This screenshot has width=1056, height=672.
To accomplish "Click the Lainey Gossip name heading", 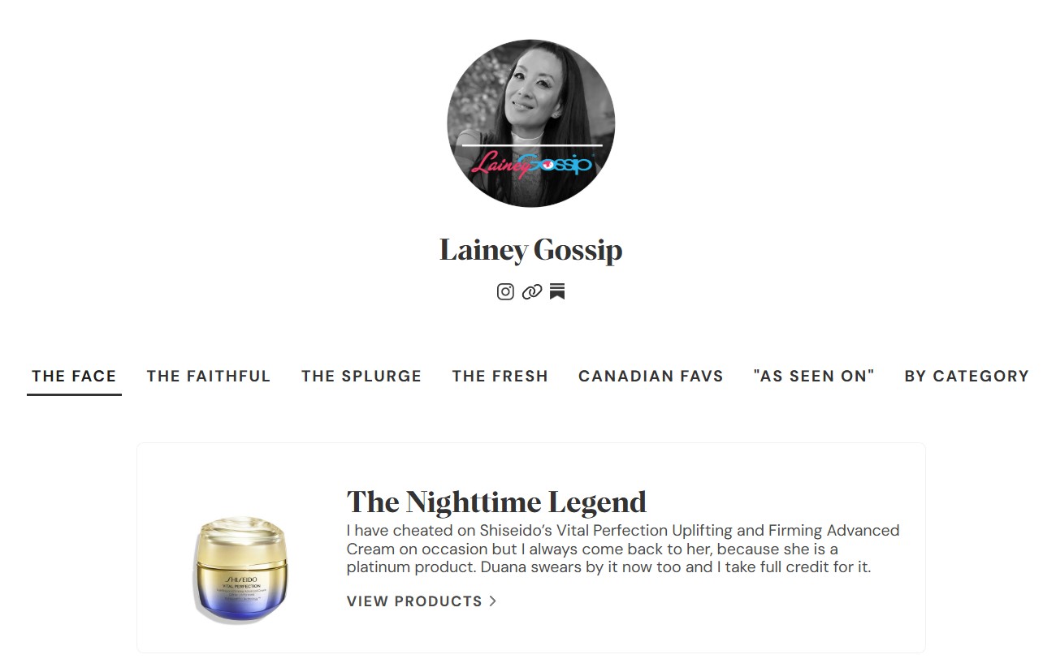I will (x=531, y=249).
